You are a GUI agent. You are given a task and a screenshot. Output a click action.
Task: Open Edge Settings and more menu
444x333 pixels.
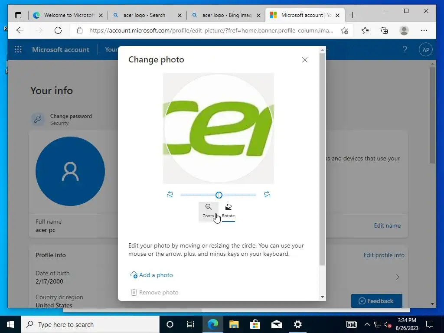pyautogui.click(x=424, y=30)
